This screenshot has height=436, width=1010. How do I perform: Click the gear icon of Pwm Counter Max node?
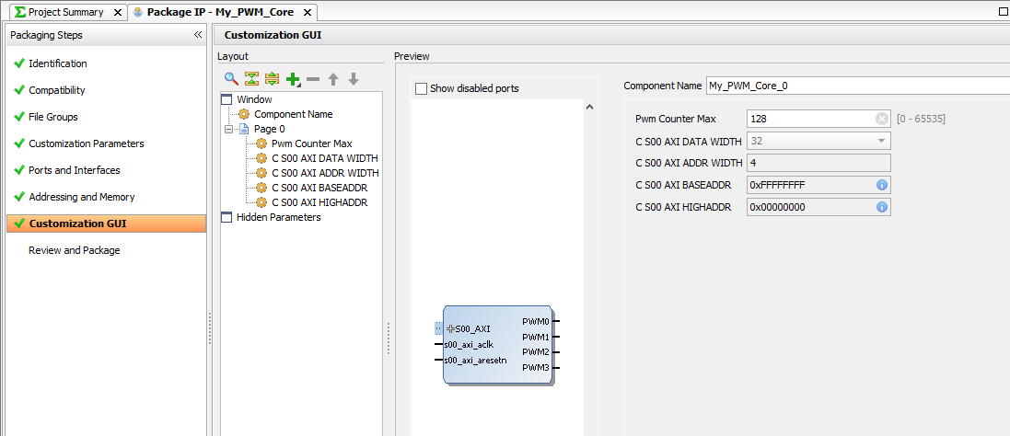[x=261, y=144]
